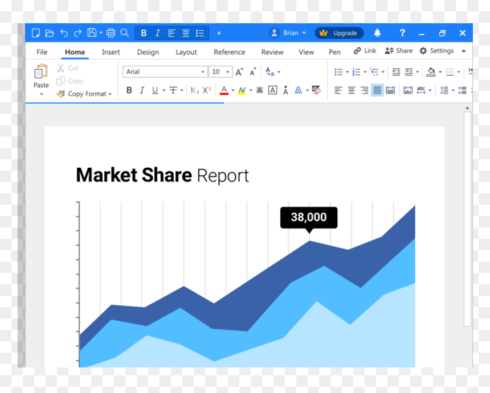Create a new document from title bar
490x393 pixels.
(36, 33)
